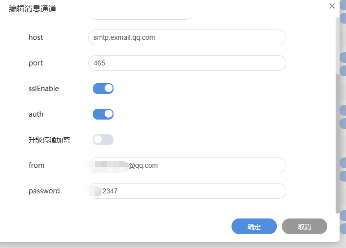Close the 编辑消息通道 dialog
Viewport: 346px width, 248px height.
332,6
